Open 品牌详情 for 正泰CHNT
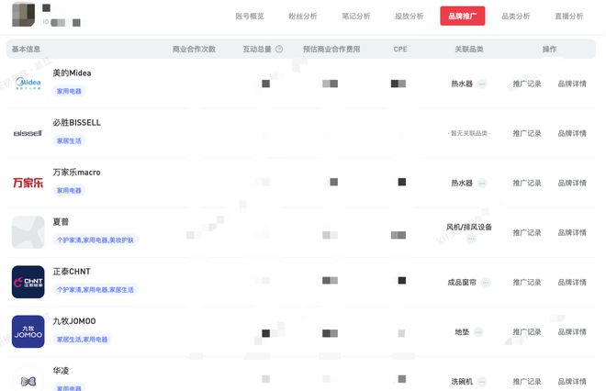This screenshot has width=606, height=391. point(572,282)
